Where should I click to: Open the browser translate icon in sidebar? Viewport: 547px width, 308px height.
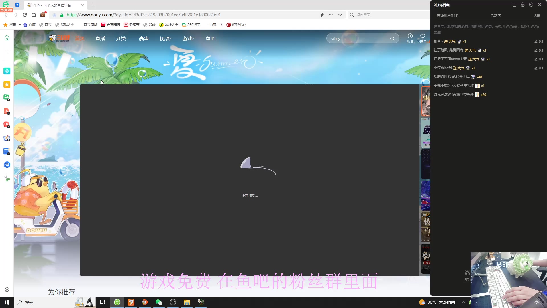tap(7, 165)
